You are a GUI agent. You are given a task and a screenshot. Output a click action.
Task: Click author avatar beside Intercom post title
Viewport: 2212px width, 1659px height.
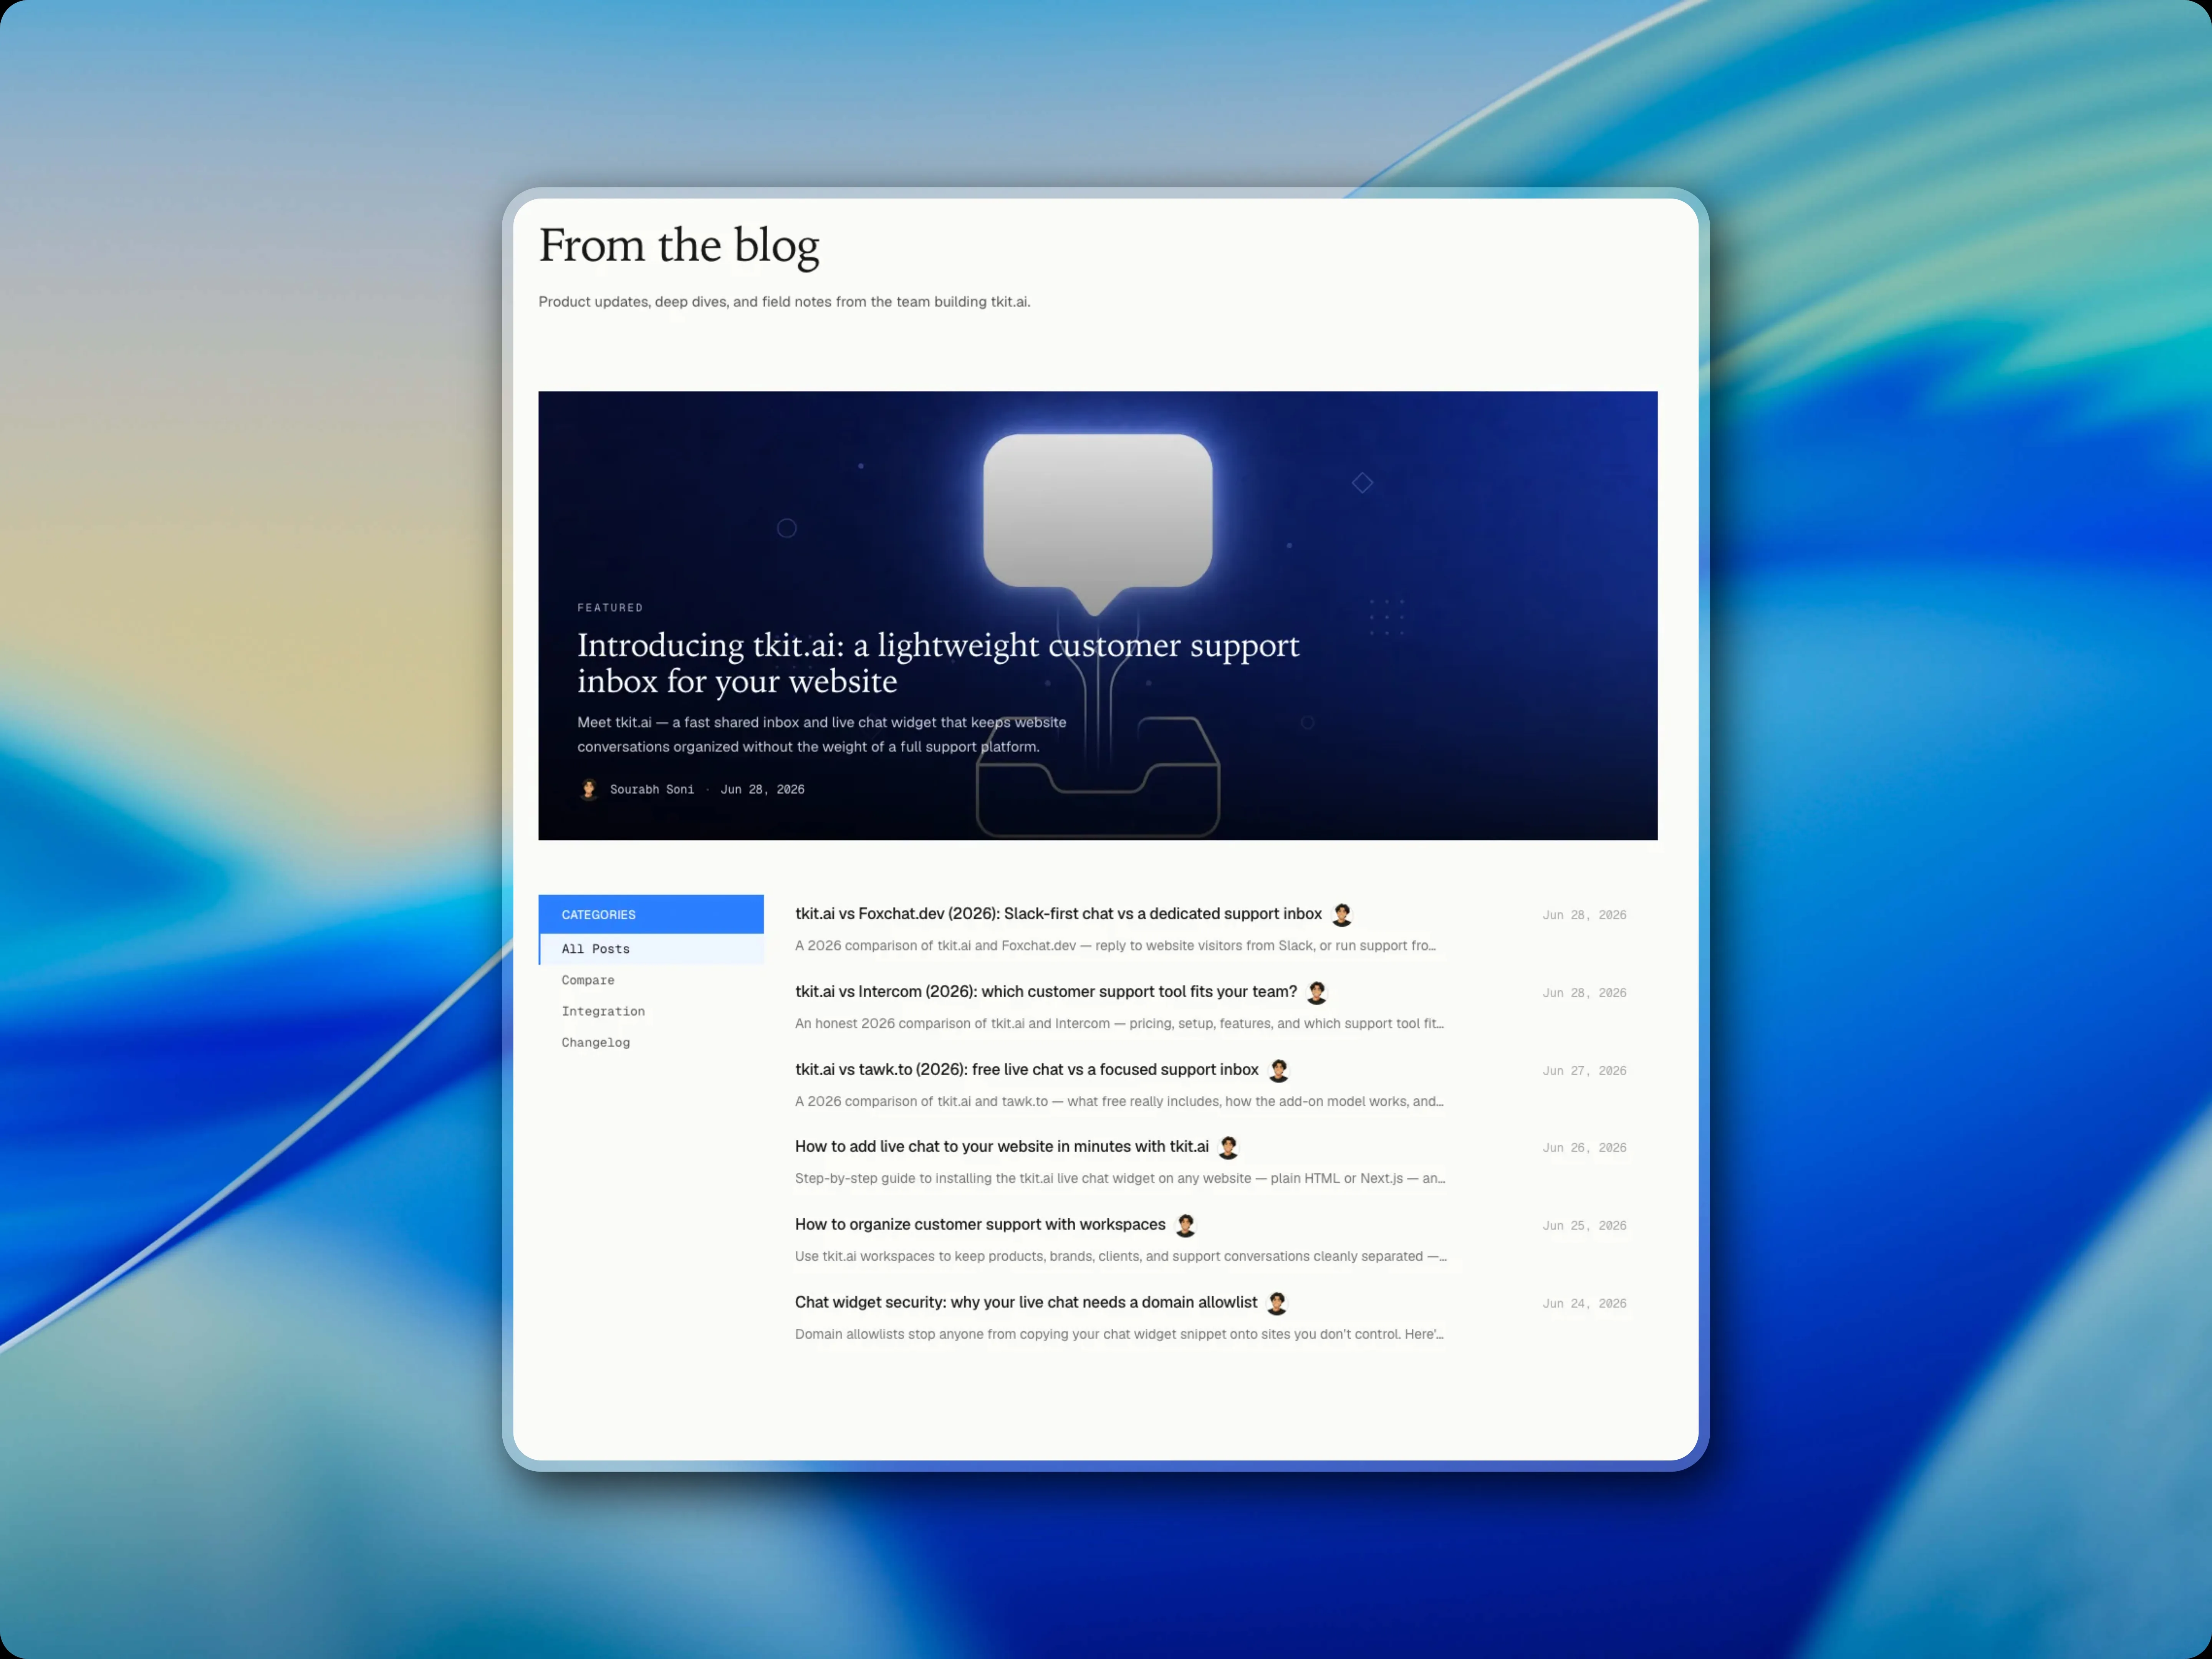[x=1317, y=992]
